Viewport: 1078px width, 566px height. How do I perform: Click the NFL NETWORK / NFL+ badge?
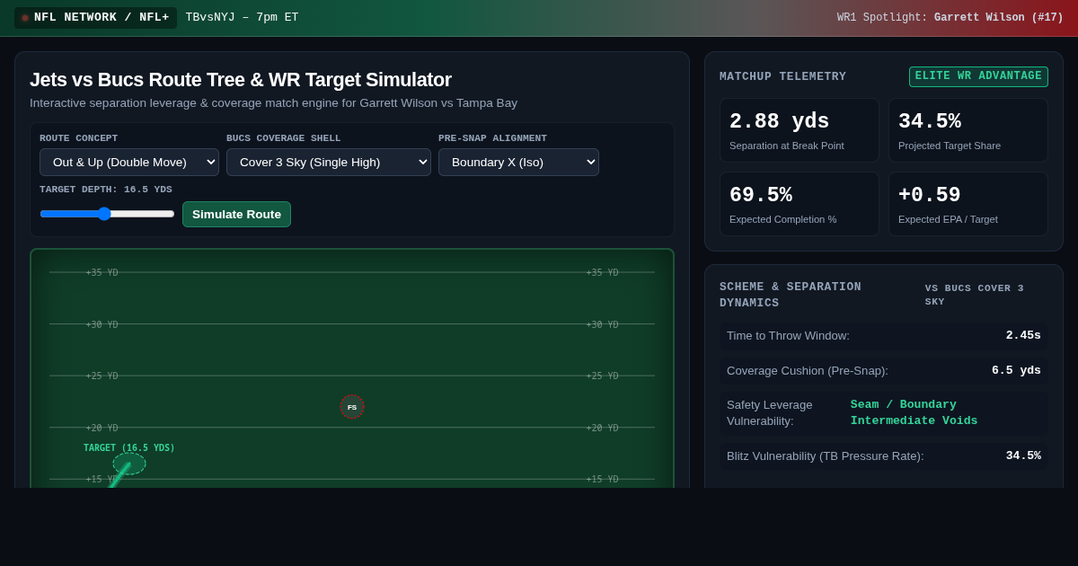(x=95, y=18)
